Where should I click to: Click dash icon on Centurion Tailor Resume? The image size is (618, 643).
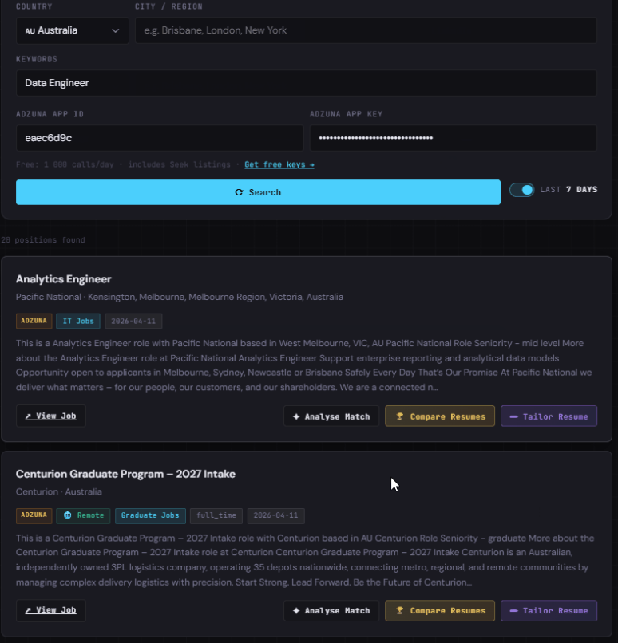513,611
